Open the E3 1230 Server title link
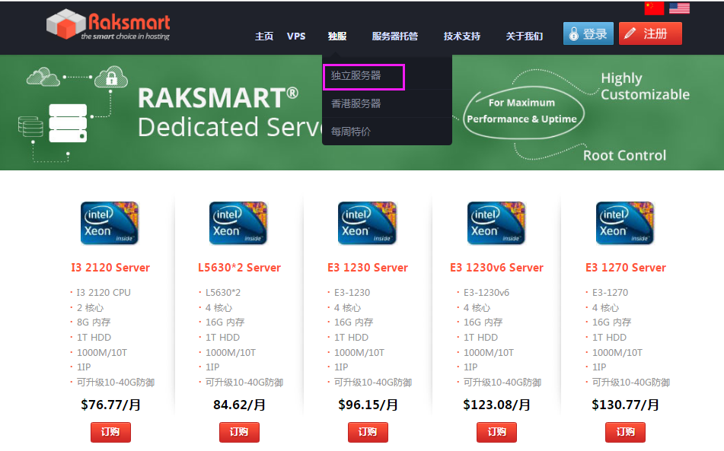The width and height of the screenshot is (724, 451). [368, 268]
